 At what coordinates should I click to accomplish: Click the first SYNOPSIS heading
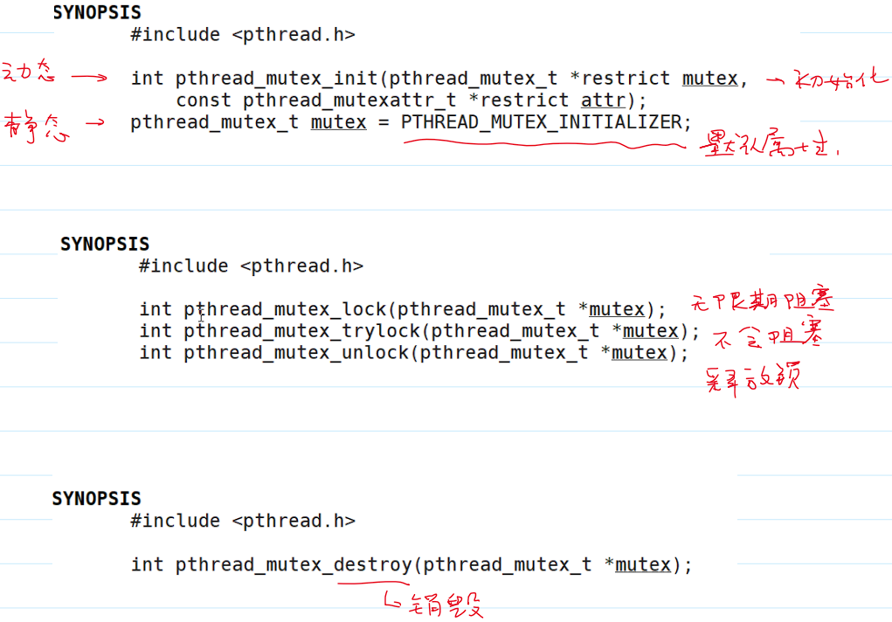coord(97,12)
